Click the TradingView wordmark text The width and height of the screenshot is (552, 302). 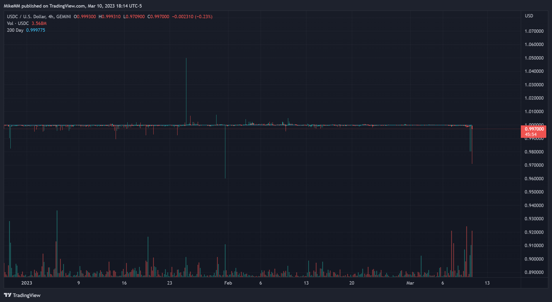pyautogui.click(x=27, y=295)
